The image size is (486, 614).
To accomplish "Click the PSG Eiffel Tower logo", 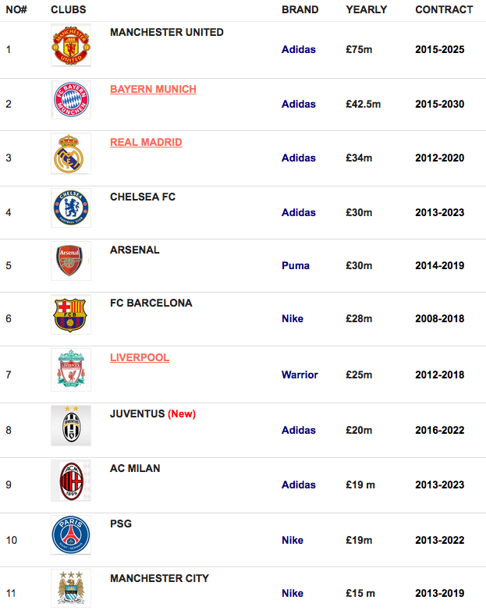I will pos(71,535).
